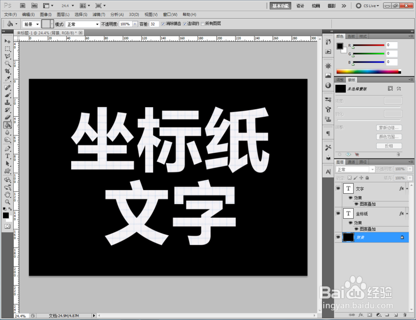Hide the 坐标纸 text layer
Image resolution: width=416 pixels, height=320 pixels.
click(x=338, y=213)
